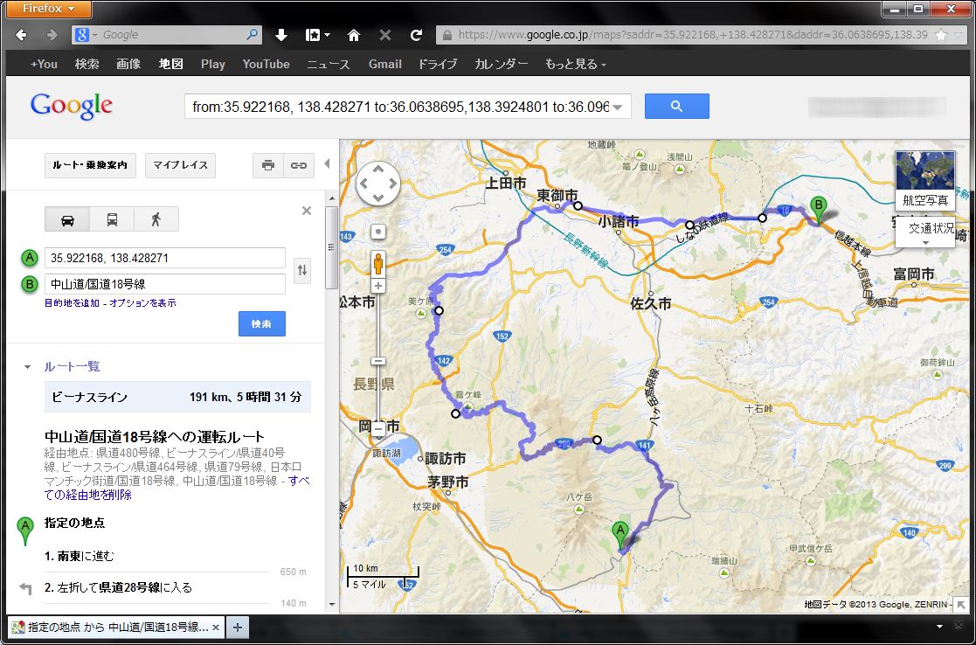The width and height of the screenshot is (976, 645).
Task: Zoom out with the map minus button
Action: point(377,429)
